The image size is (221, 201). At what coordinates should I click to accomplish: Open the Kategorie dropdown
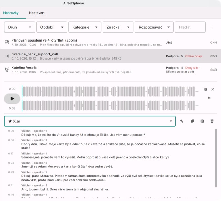[85, 27]
